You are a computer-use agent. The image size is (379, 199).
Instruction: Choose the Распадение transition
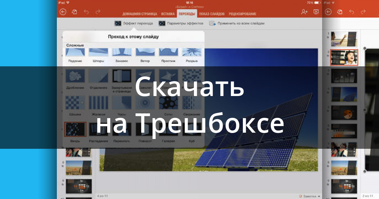tap(98, 132)
